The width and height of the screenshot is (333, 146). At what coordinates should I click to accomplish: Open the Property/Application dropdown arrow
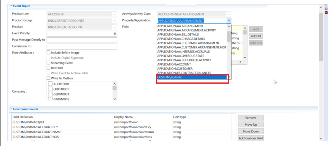[x=229, y=21]
